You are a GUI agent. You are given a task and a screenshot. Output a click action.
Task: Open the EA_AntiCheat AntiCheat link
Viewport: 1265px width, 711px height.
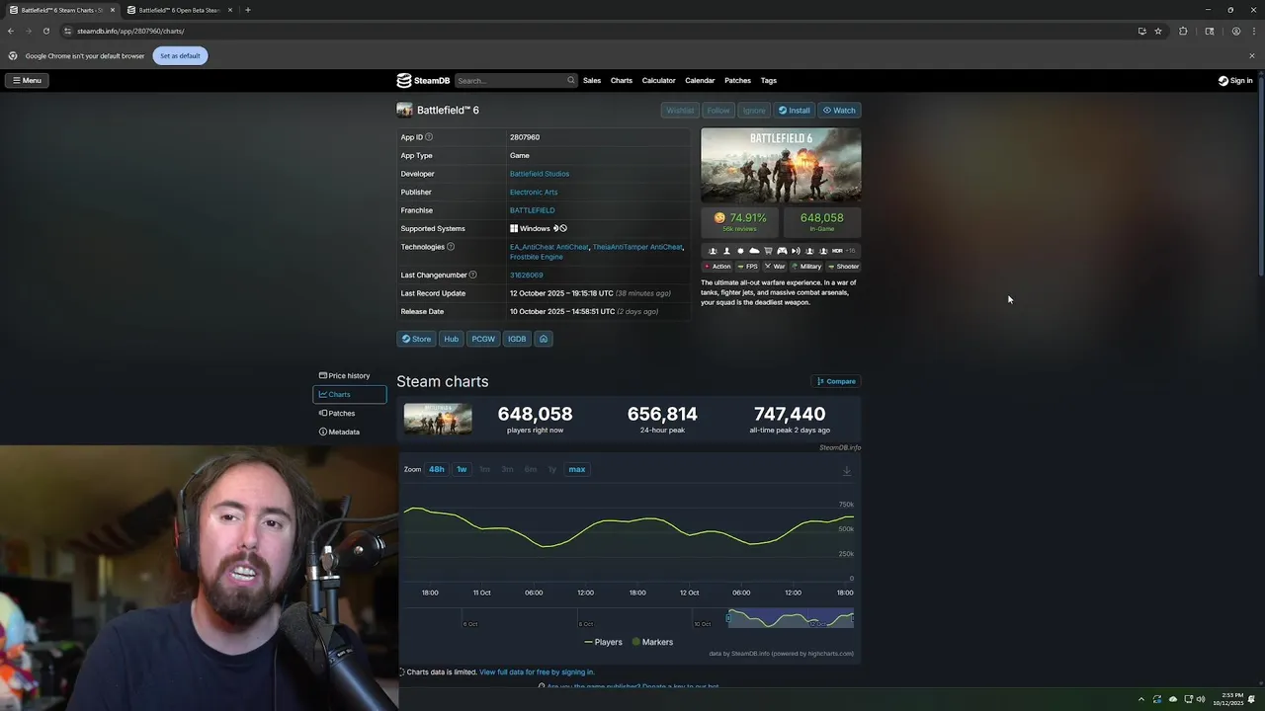pos(549,247)
